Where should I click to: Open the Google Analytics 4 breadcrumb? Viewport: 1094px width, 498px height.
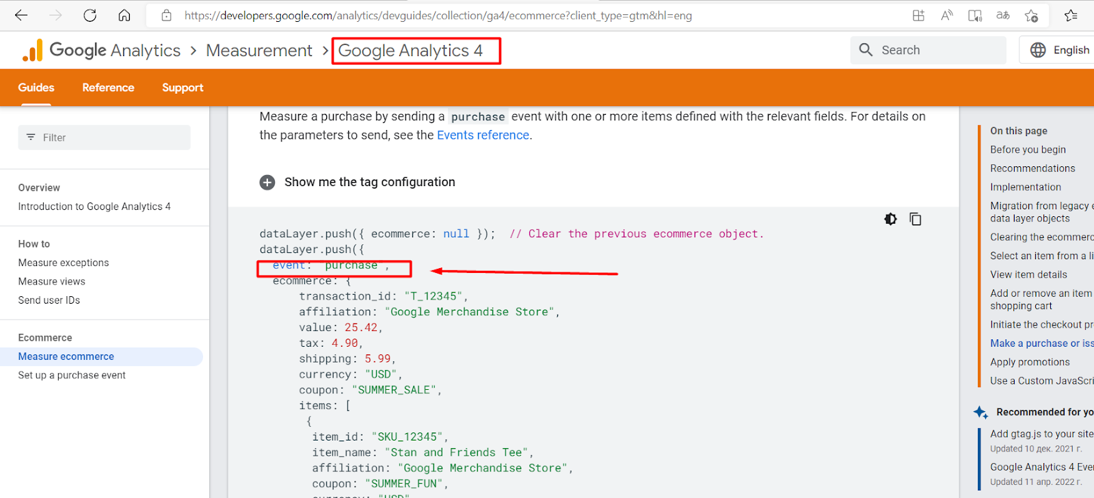(410, 51)
